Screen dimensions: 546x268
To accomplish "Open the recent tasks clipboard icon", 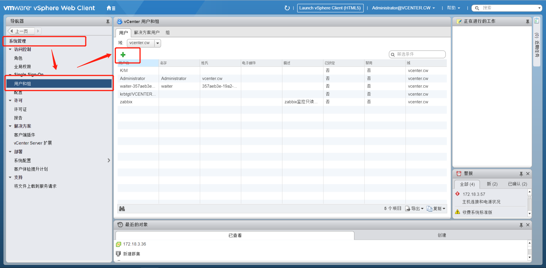I will click(537, 21).
